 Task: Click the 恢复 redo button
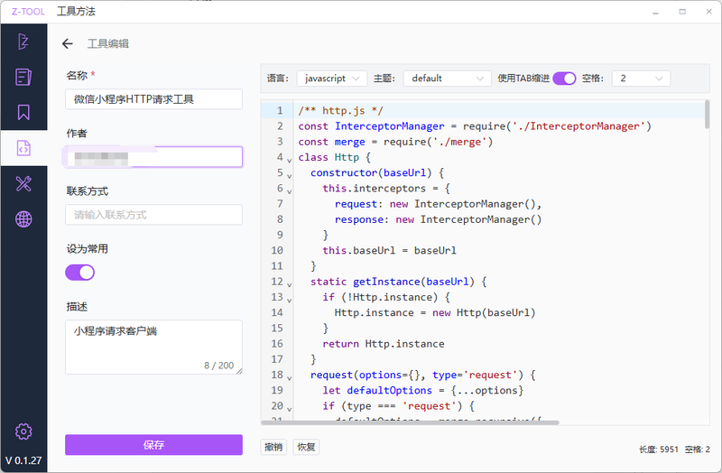[x=306, y=447]
